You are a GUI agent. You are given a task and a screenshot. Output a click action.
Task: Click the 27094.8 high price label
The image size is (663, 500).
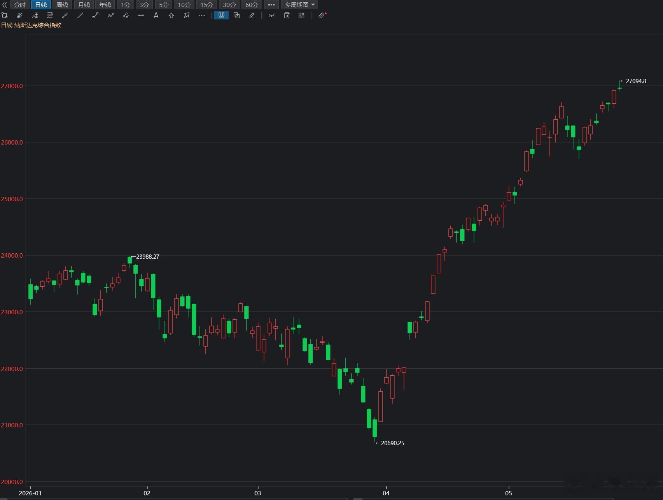click(x=636, y=81)
